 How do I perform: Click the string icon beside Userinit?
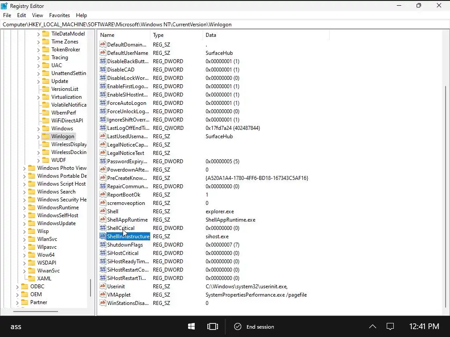click(103, 286)
